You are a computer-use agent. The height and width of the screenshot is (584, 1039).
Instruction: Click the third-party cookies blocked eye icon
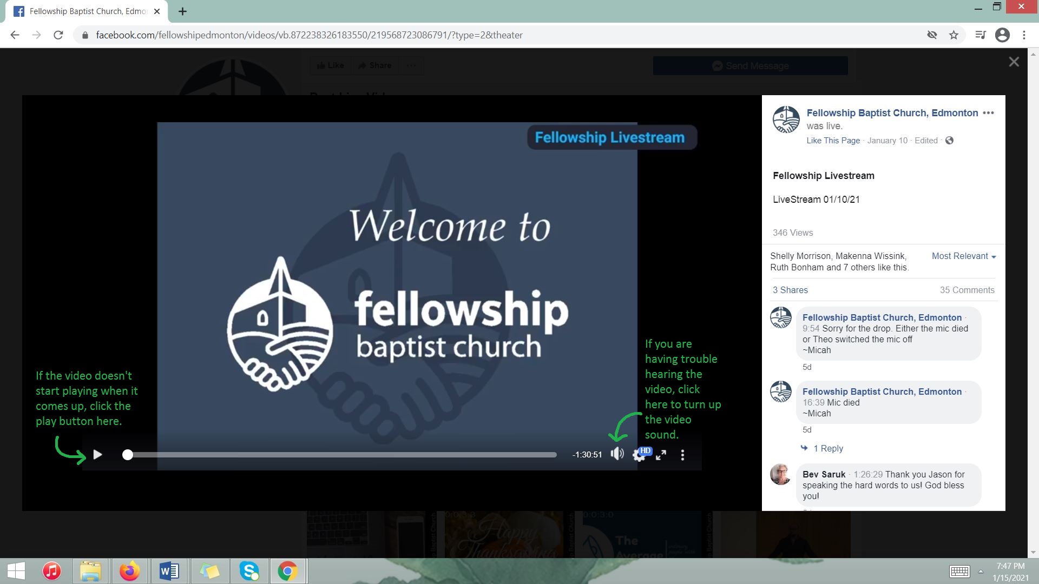tap(932, 35)
